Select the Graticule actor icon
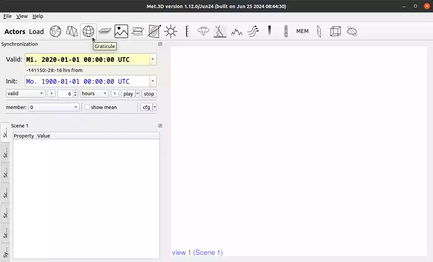Image resolution: width=433 pixels, height=262 pixels. point(88,32)
